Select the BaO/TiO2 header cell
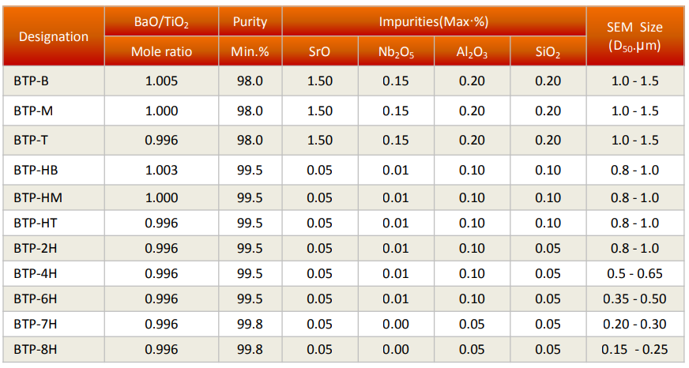Image resolution: width=689 pixels, height=368 pixels. [161, 21]
